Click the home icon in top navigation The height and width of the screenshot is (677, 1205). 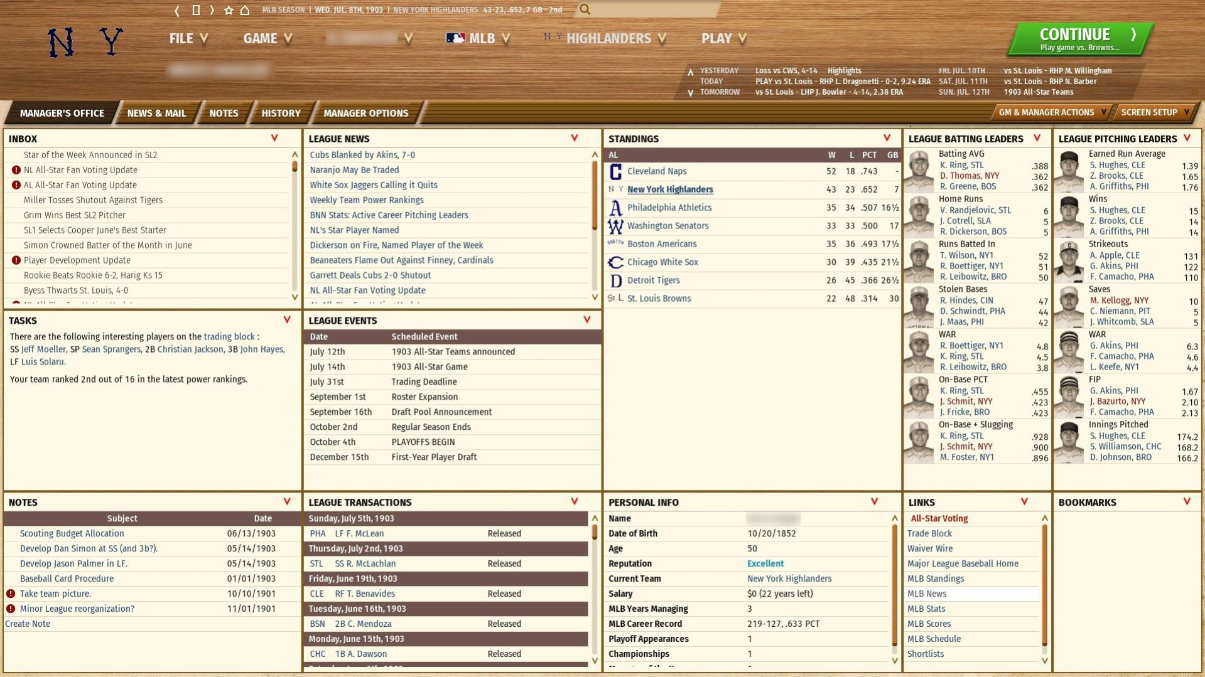point(245,10)
